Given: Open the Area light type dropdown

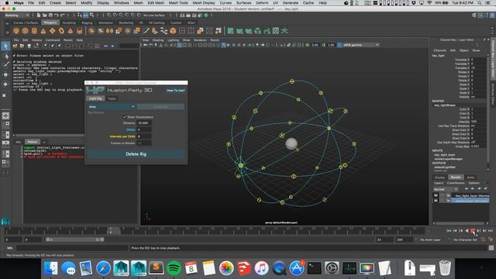Looking at the screenshot, I should coord(112,107).
